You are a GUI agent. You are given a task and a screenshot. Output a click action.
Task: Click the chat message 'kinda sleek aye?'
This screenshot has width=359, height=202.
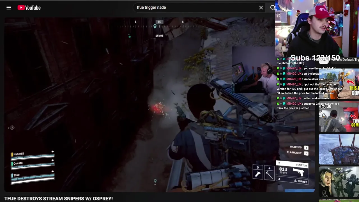314,79
